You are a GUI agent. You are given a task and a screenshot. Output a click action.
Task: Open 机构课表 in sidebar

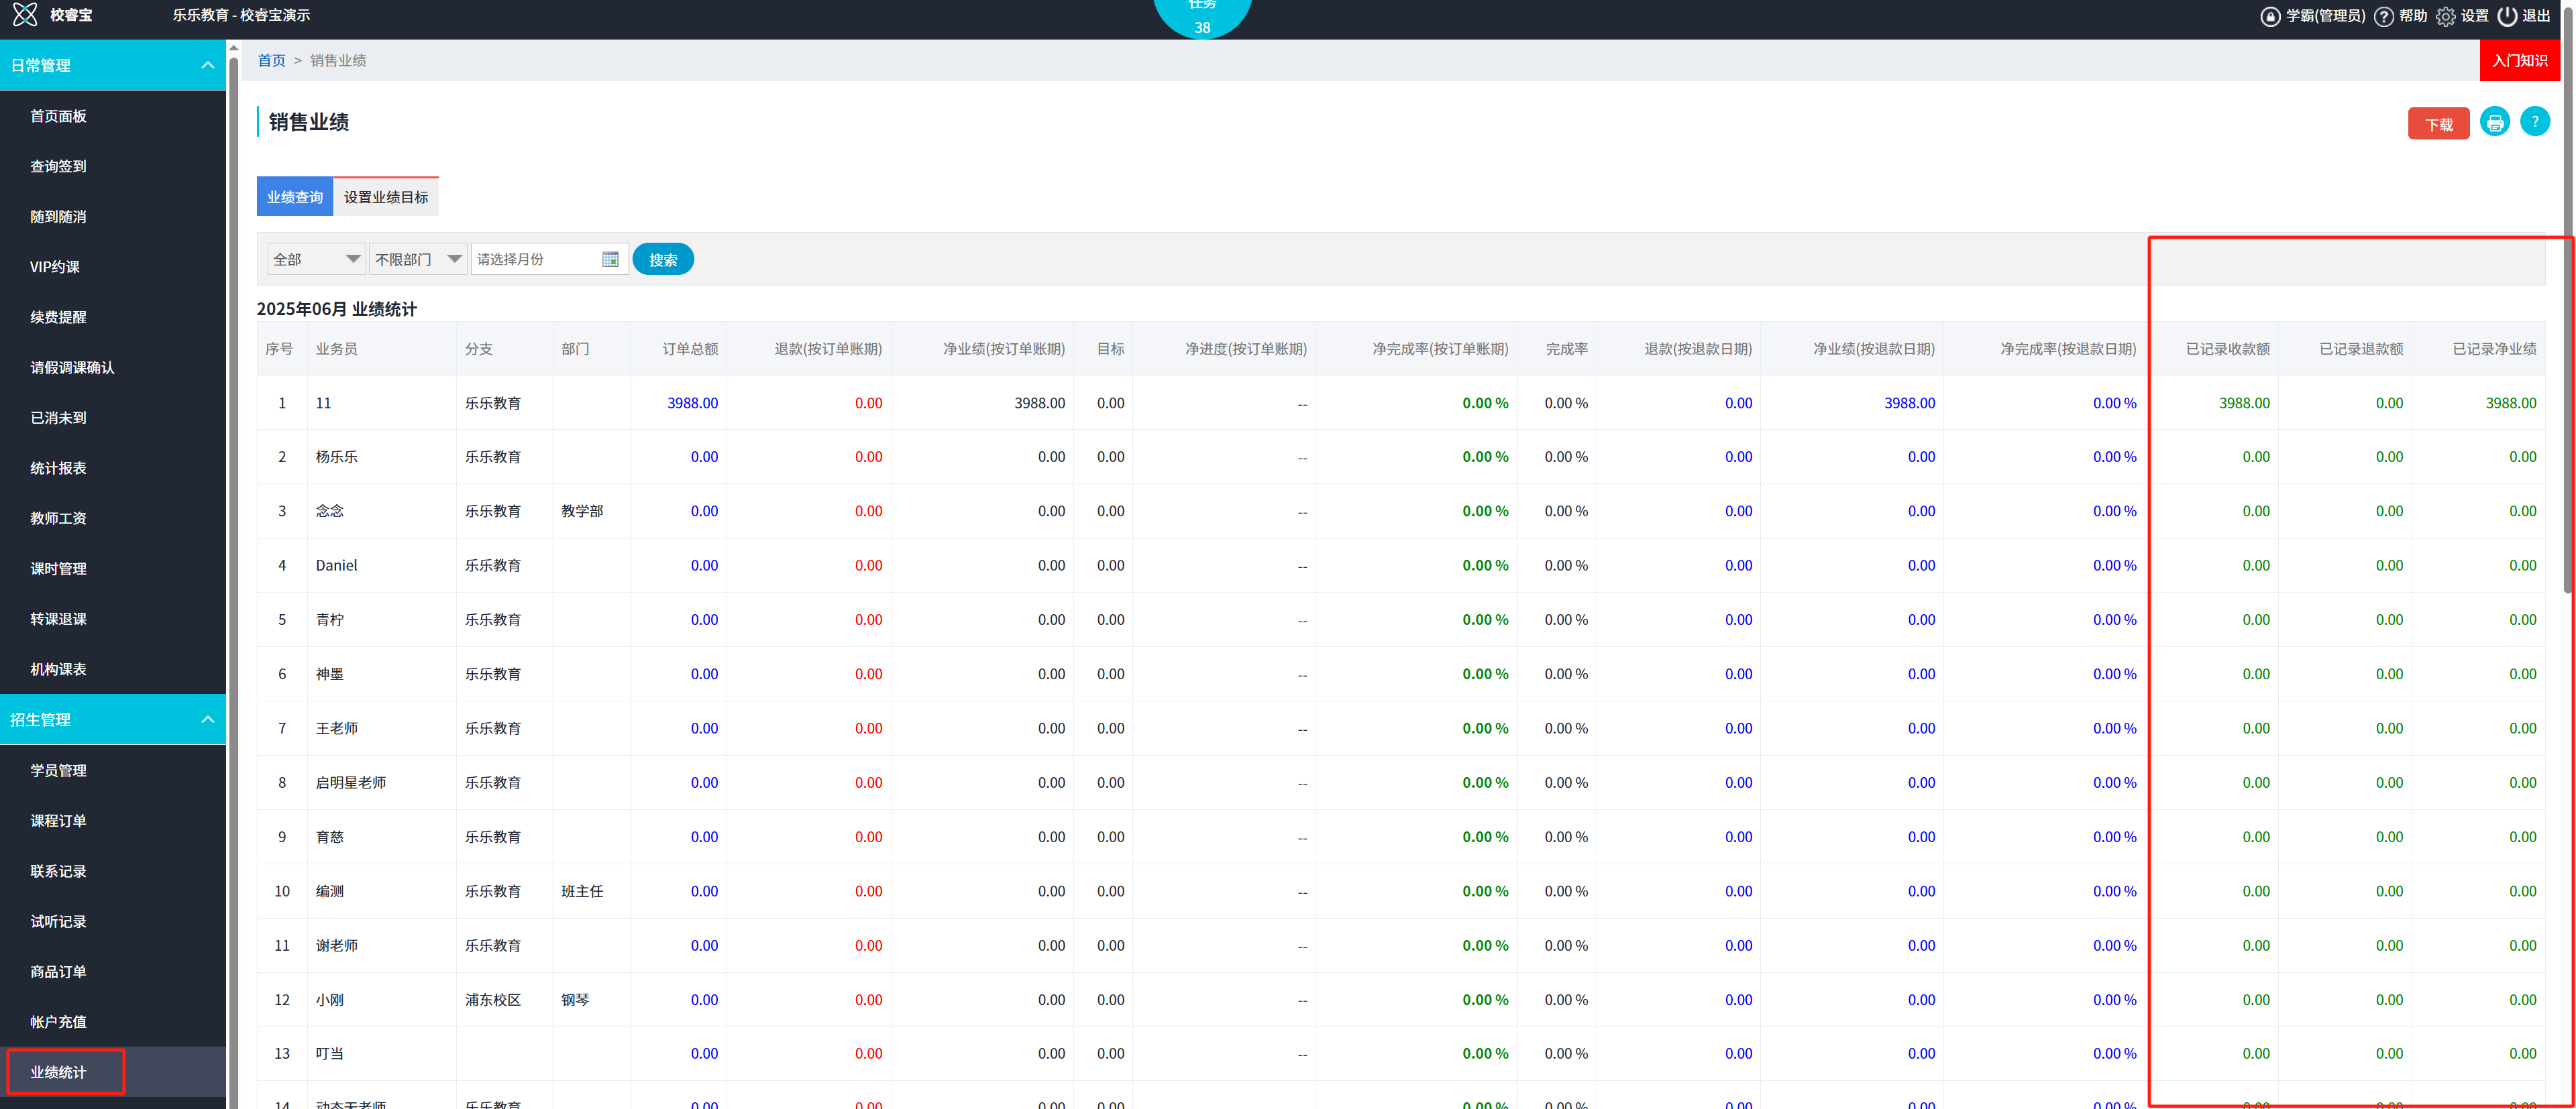pos(58,669)
